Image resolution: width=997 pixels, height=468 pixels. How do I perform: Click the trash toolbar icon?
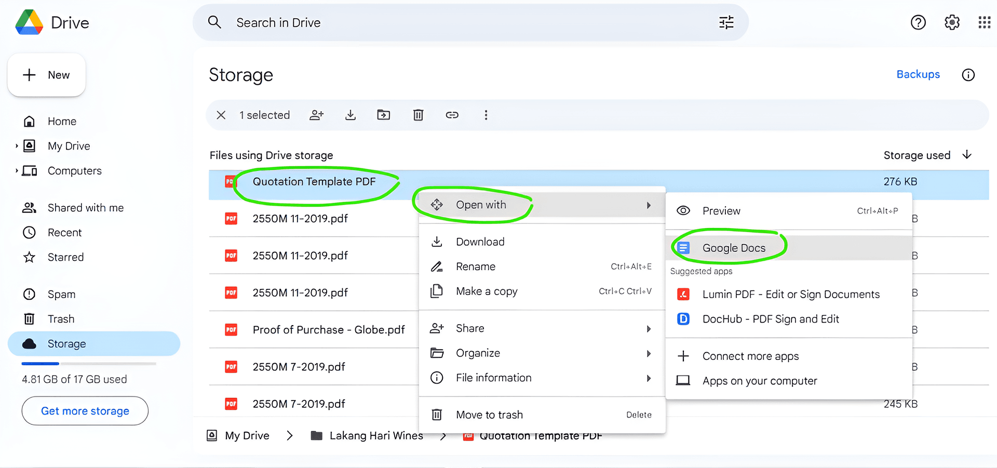[418, 115]
